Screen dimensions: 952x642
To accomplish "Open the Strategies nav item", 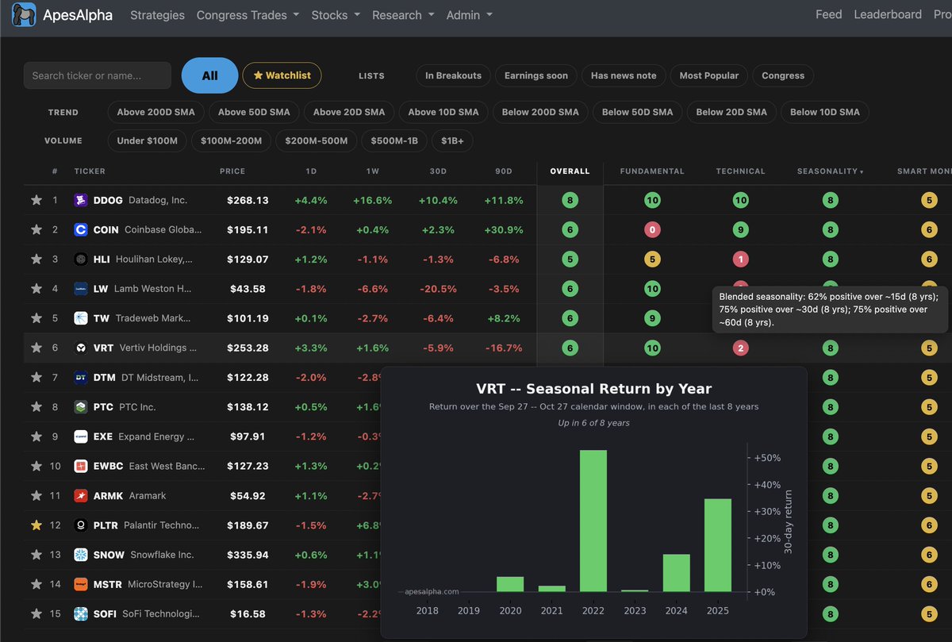I will tap(157, 15).
